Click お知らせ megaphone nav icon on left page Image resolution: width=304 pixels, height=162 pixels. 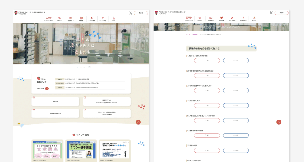(59, 18)
